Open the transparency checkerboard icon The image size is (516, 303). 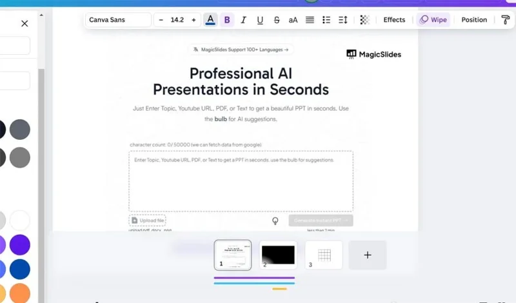pyautogui.click(x=364, y=20)
